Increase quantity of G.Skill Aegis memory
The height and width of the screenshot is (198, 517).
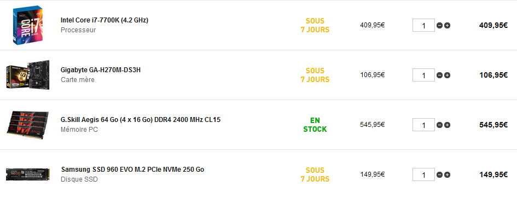[x=447, y=125]
